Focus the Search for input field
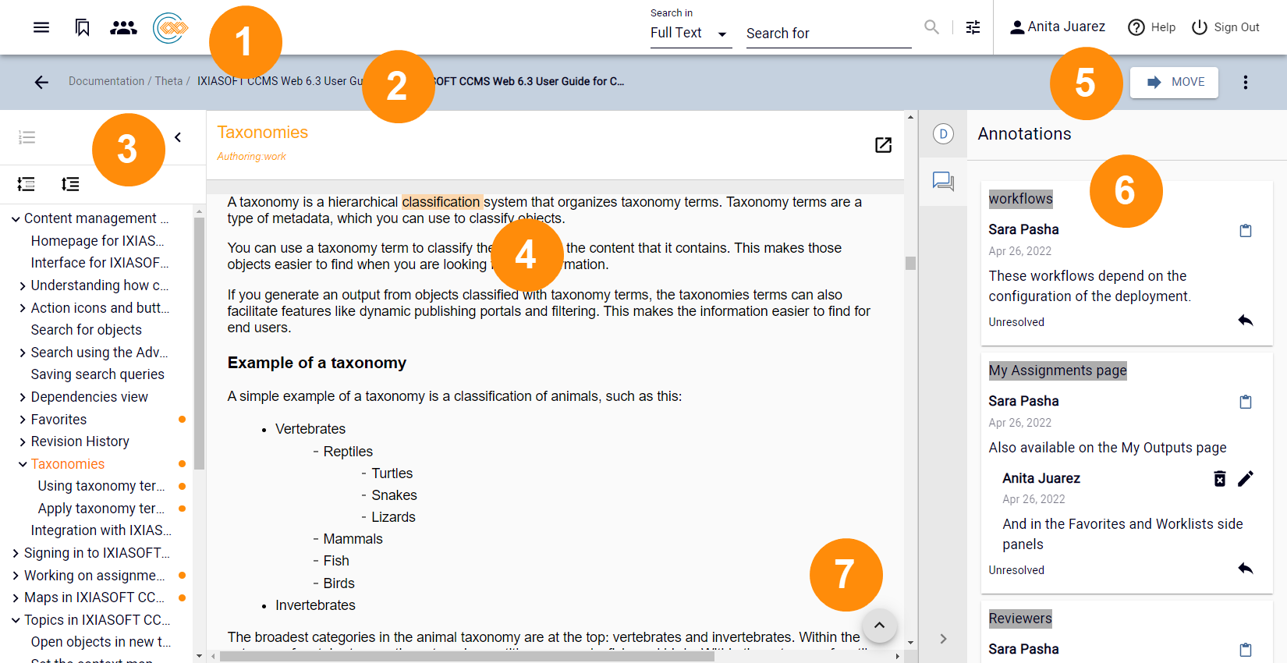This screenshot has width=1287, height=663. coord(828,34)
